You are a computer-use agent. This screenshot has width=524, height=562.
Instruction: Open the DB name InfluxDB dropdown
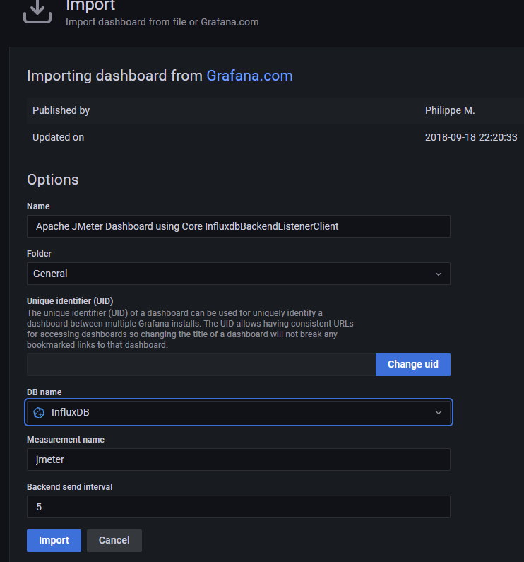click(238, 413)
